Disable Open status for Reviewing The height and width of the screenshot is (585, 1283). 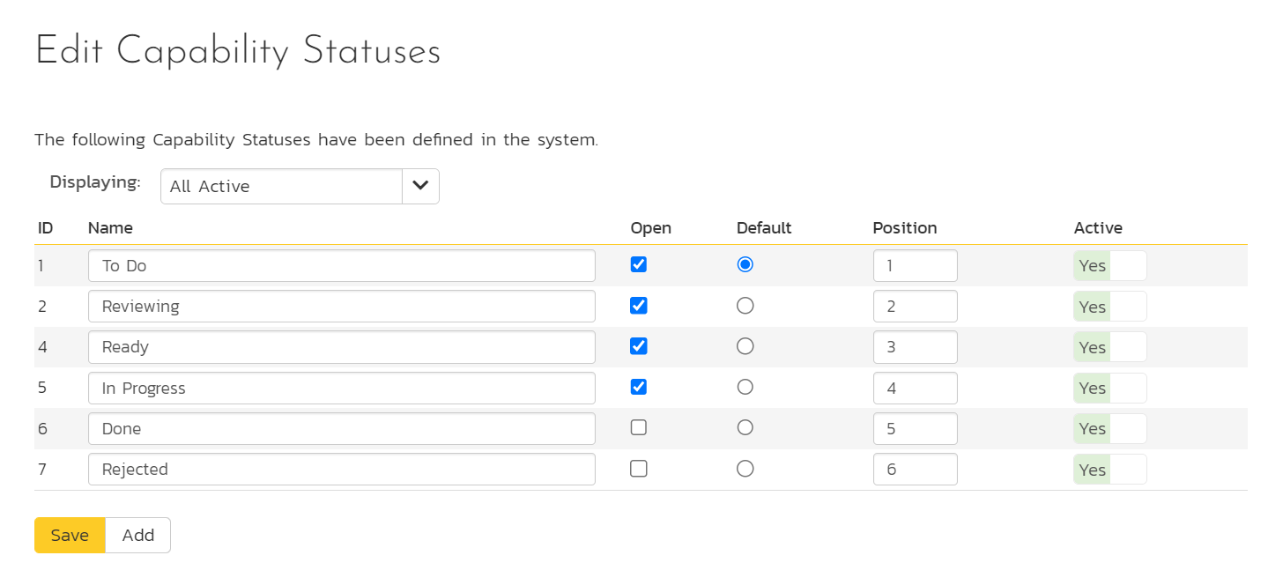[x=638, y=306]
